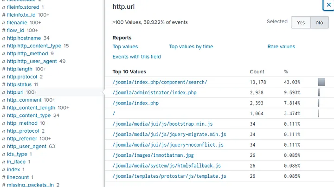The height and width of the screenshot is (187, 334).
Task: Open http.http_method field in list
Action: click(27, 53)
